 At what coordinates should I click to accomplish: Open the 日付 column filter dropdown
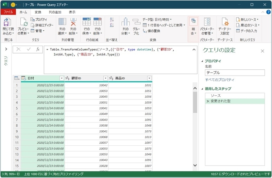(62, 78)
